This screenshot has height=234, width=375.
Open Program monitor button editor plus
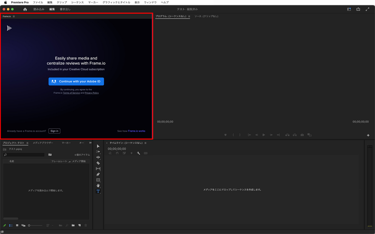coord(368,135)
